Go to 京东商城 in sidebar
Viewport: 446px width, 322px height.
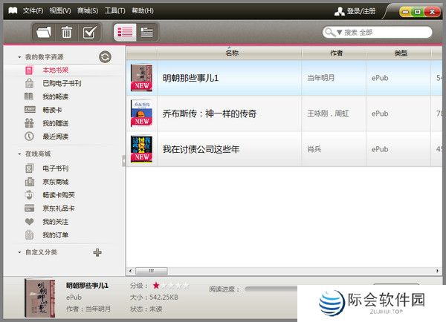pos(55,181)
